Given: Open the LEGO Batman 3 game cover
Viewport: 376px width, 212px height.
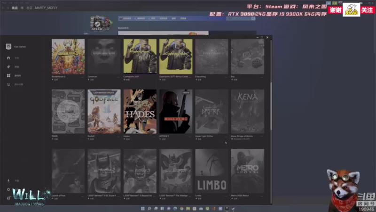Looking at the screenshot, I should coord(140,171).
